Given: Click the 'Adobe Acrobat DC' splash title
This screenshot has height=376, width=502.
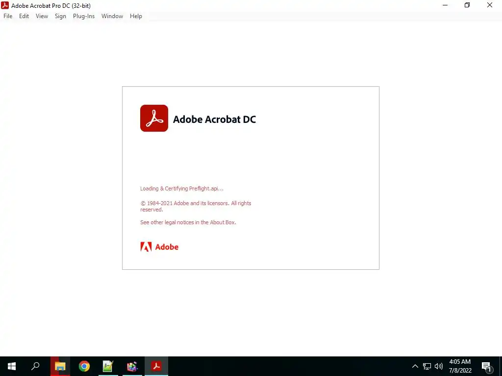Looking at the screenshot, I should [215, 119].
